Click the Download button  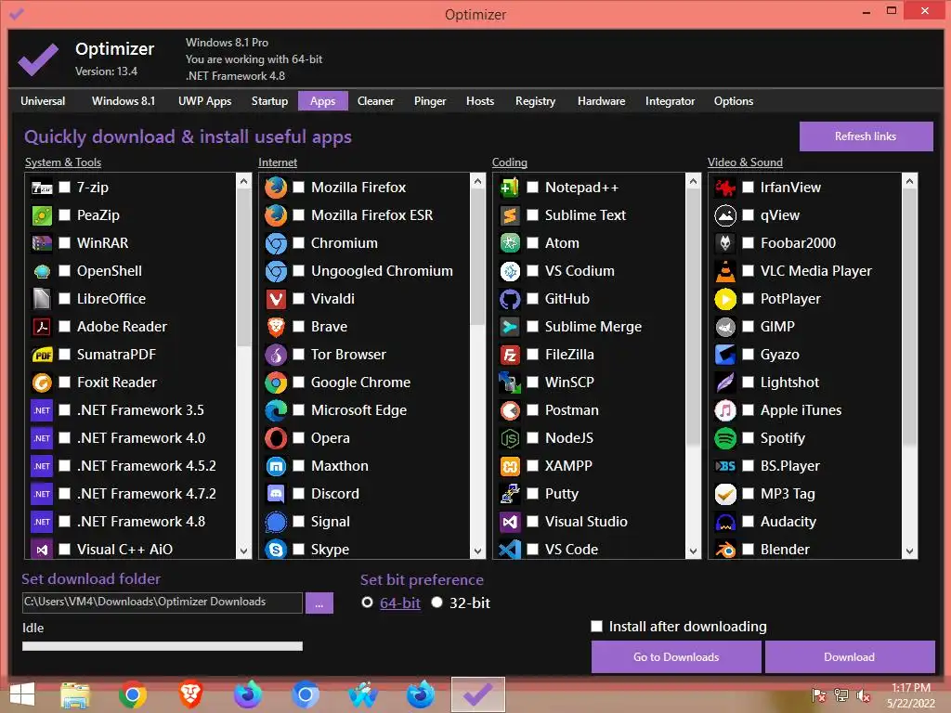pos(849,657)
